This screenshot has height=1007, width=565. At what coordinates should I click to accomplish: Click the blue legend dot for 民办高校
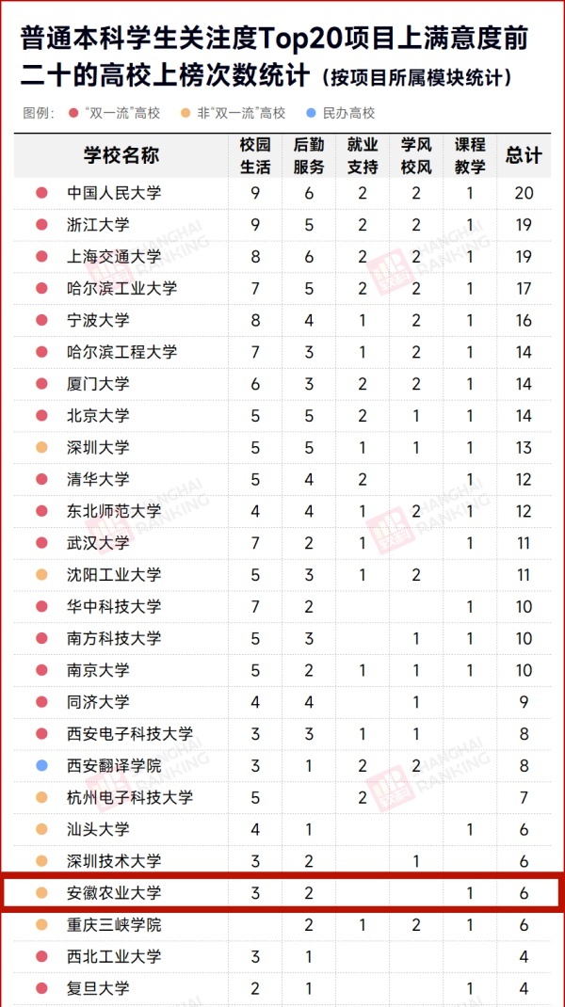pyautogui.click(x=311, y=114)
